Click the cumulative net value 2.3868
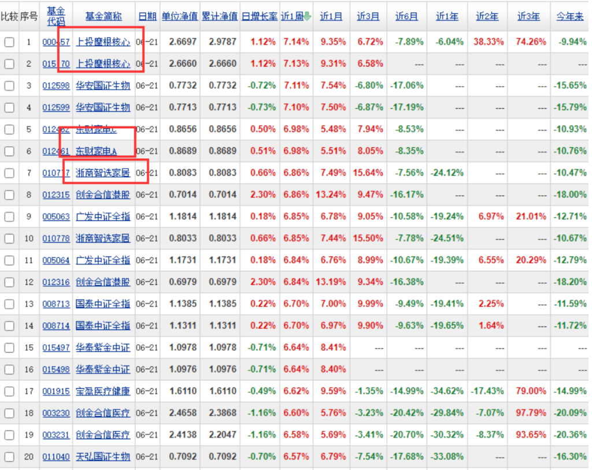 point(223,413)
